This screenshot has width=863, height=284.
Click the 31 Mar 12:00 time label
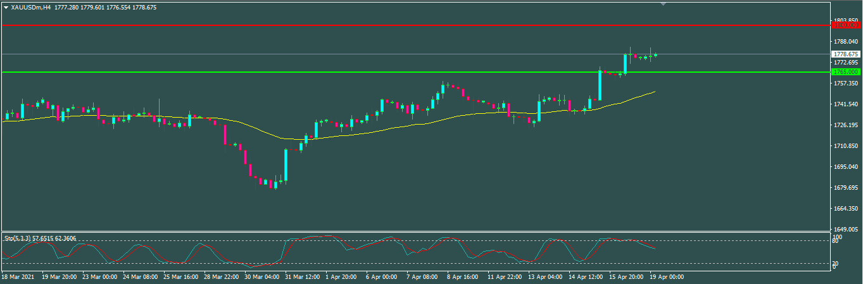coord(303,277)
